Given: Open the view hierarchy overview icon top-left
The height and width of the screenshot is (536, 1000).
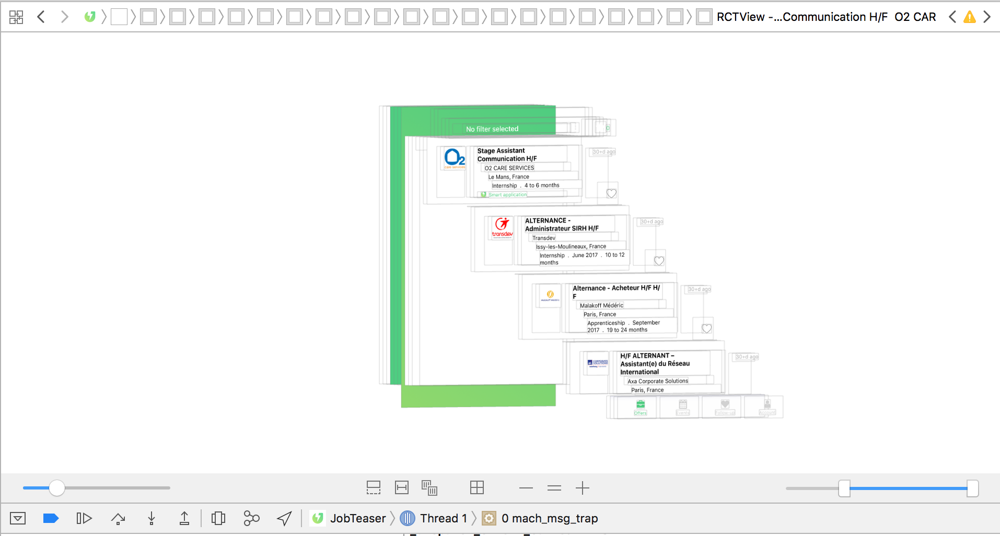Looking at the screenshot, I should pyautogui.click(x=16, y=16).
